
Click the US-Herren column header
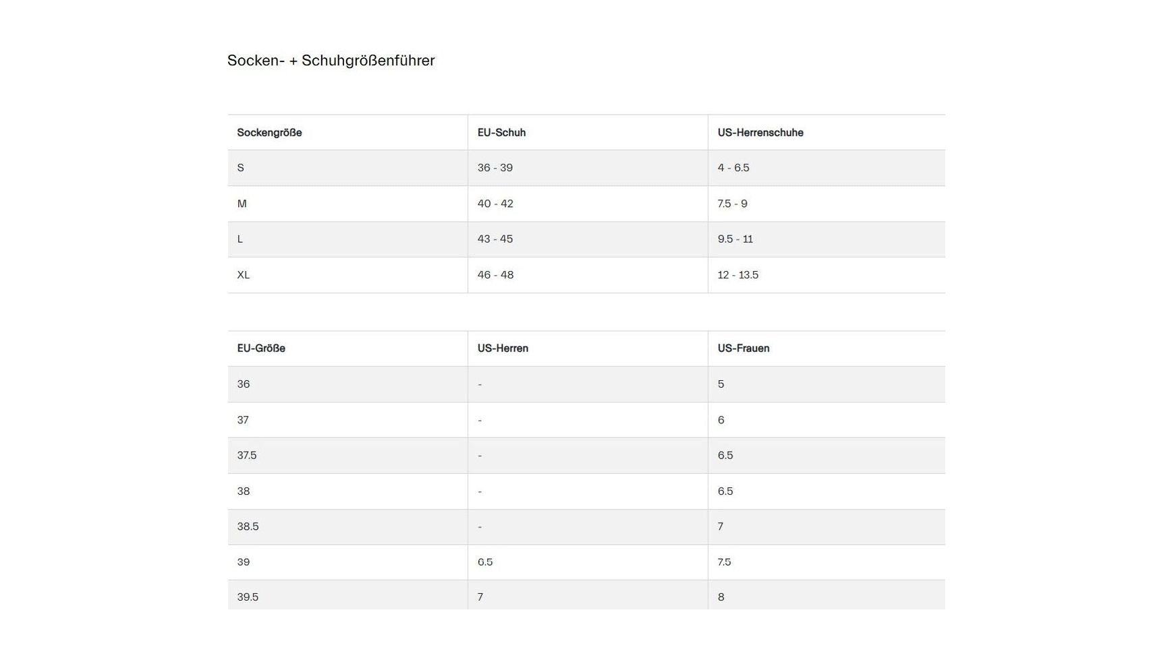click(x=588, y=349)
